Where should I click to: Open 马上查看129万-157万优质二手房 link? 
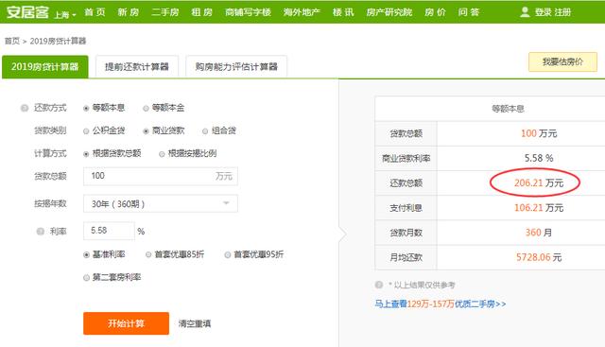[x=441, y=304]
